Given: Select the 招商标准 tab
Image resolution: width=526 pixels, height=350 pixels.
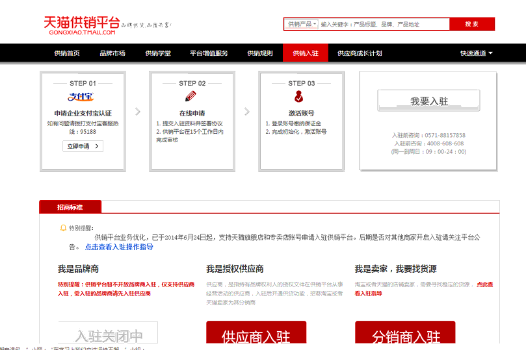Looking at the screenshot, I should click(70, 207).
